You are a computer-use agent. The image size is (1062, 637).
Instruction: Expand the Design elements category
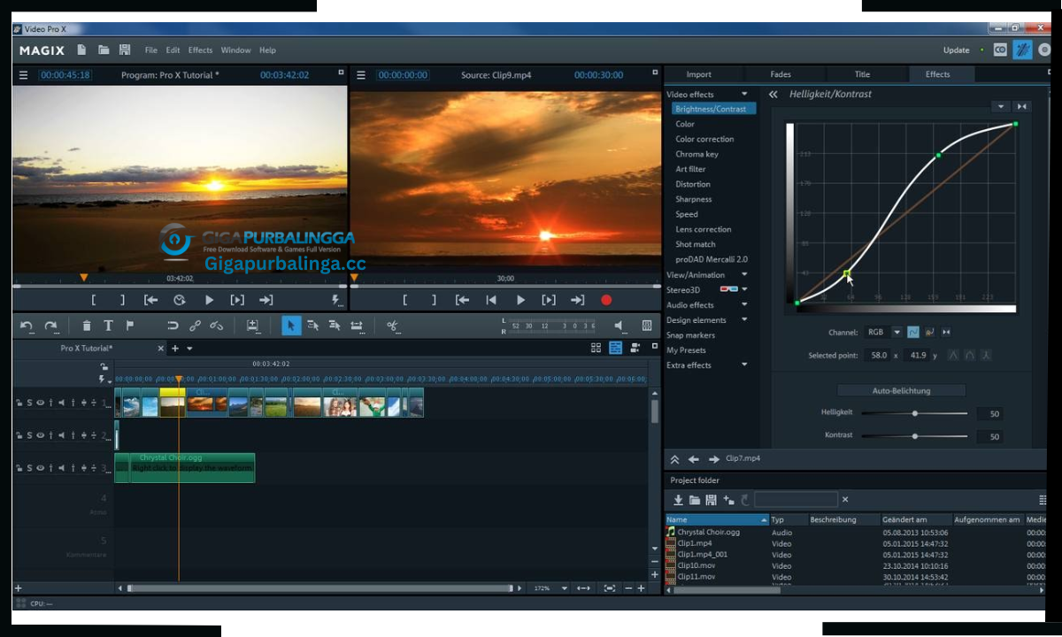(744, 319)
